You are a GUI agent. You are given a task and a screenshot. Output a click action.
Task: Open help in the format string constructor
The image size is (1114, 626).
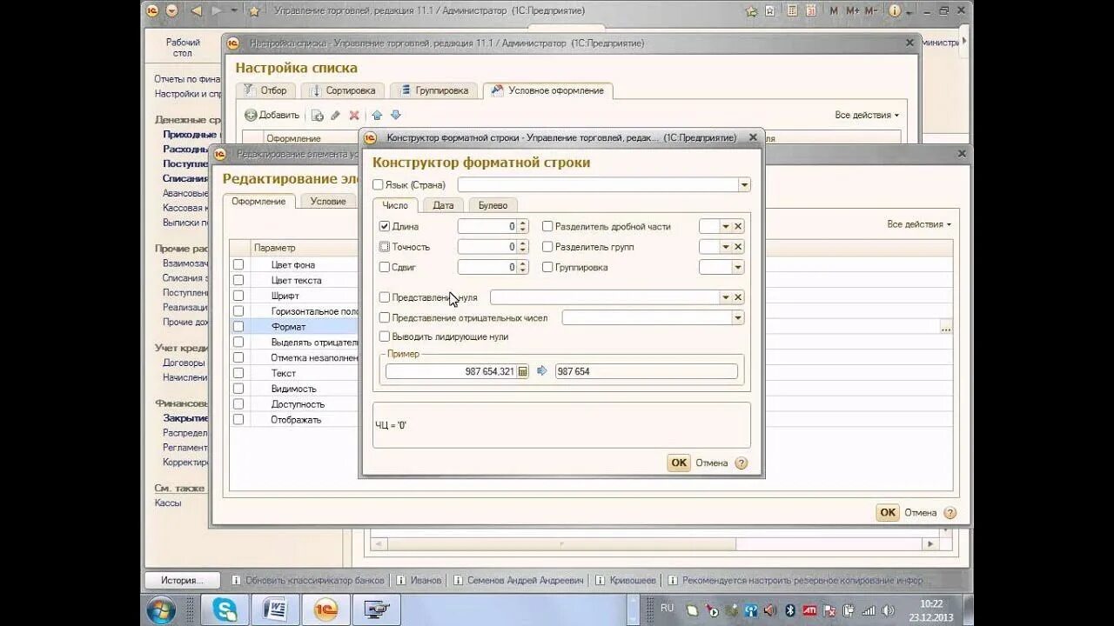click(x=742, y=463)
